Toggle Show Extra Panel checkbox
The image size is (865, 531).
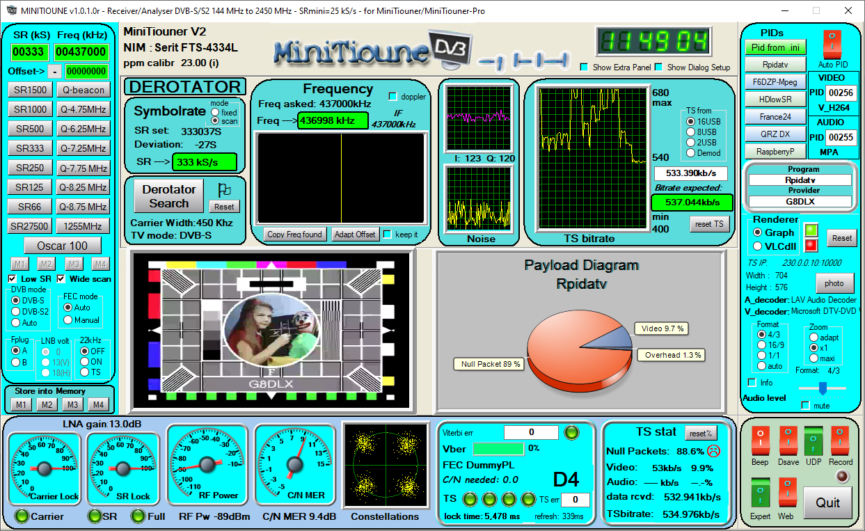584,67
